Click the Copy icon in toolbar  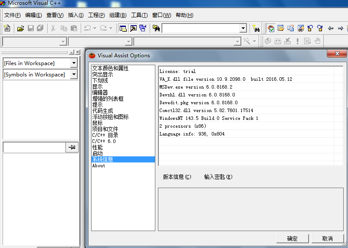pos(64,28)
